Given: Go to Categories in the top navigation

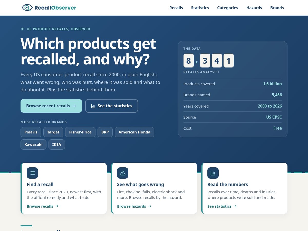Looking at the screenshot, I should coord(228,8).
